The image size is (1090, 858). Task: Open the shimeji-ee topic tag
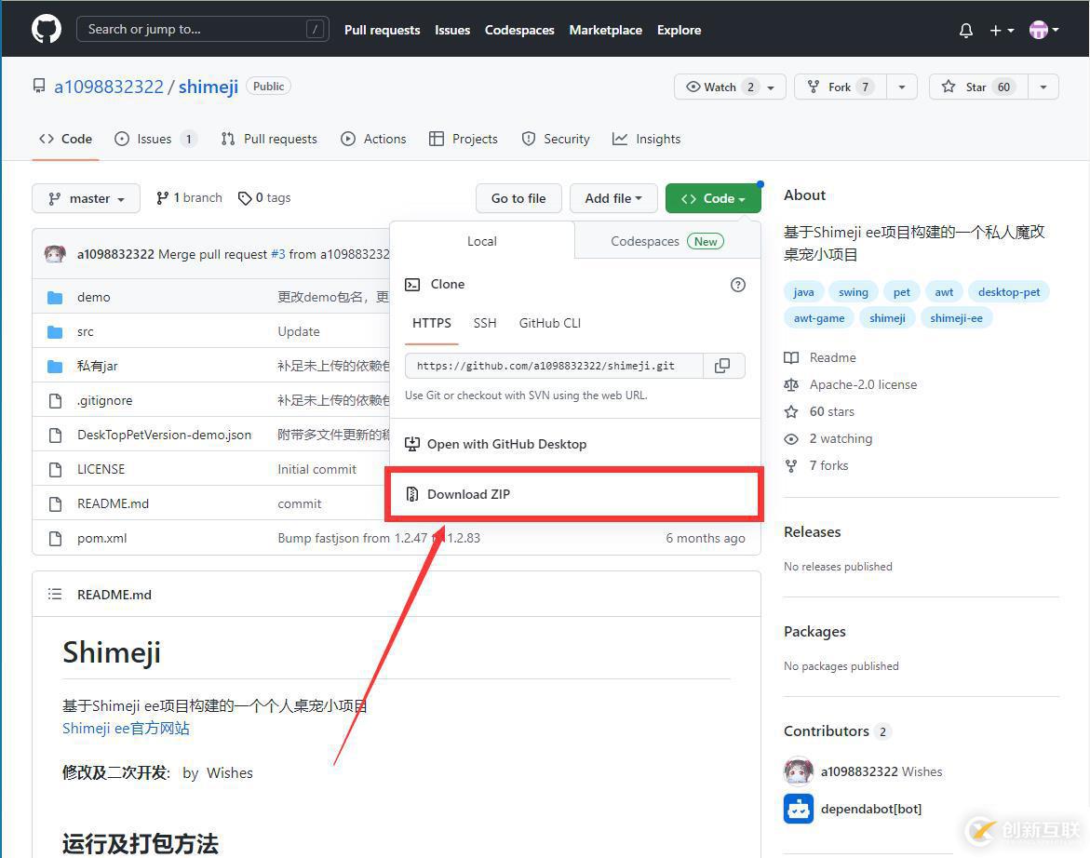957,318
